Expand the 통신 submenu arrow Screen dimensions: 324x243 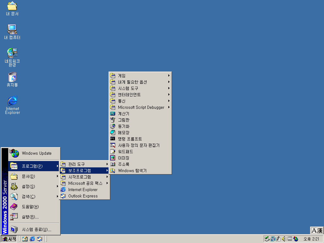[x=169, y=101]
